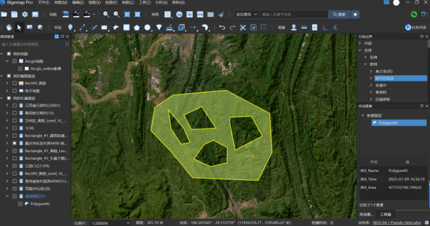Click WGS 84 / Pseudo-Mercator coordinate link
Screen dimensions: 430x226
pyautogui.click(x=396, y=223)
